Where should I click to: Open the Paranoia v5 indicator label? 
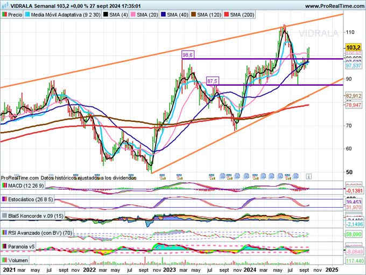[19, 247]
